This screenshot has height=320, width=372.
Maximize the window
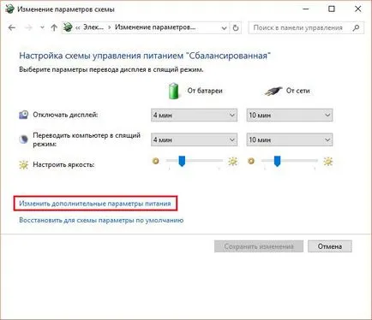[332, 9]
